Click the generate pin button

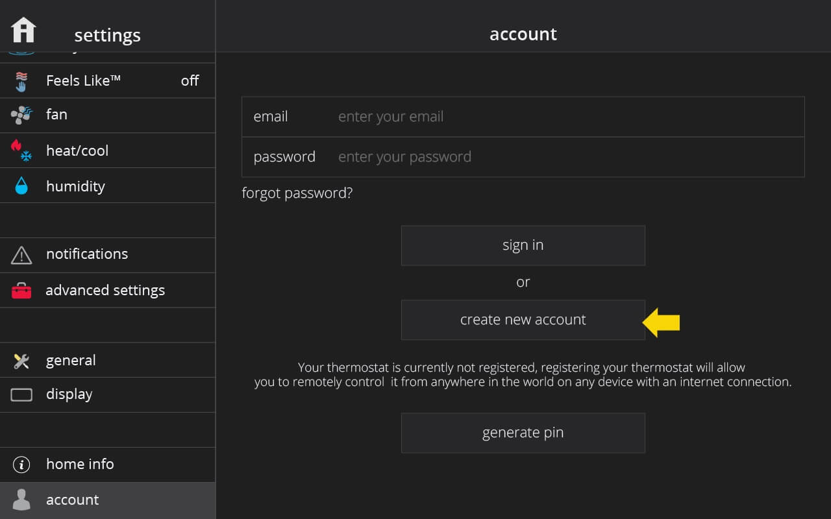[523, 433]
